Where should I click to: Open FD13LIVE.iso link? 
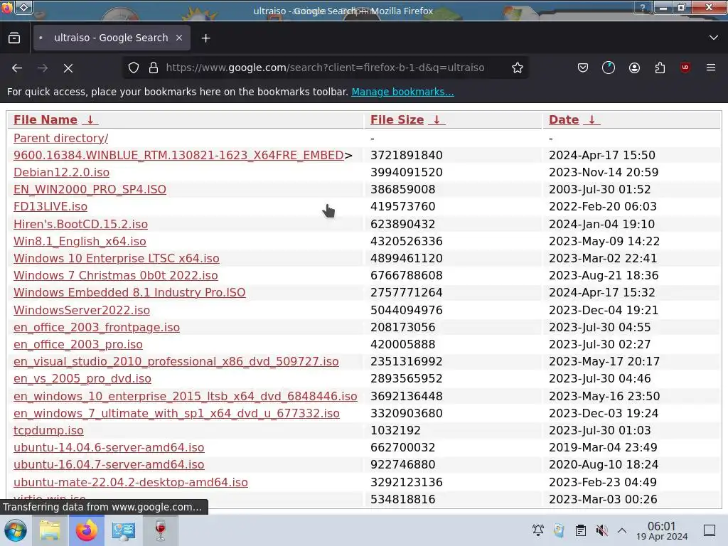(50, 207)
